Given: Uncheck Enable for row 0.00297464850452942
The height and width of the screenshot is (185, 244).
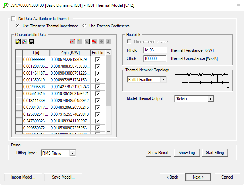Looking at the screenshot, I should [98, 101].
